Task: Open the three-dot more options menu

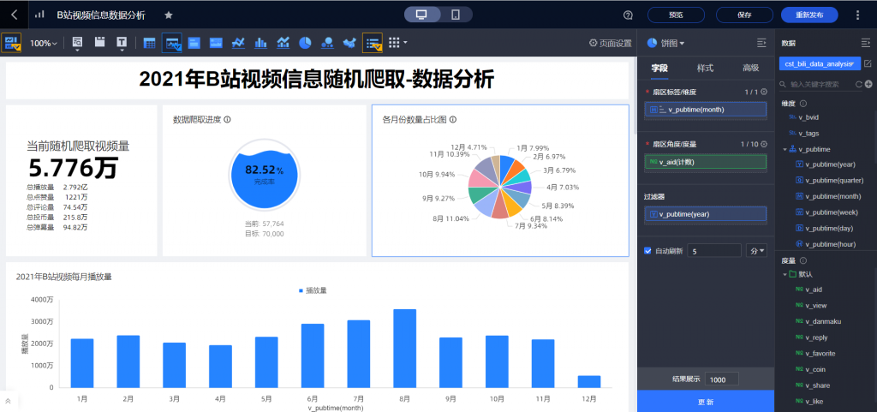Action: click(858, 15)
